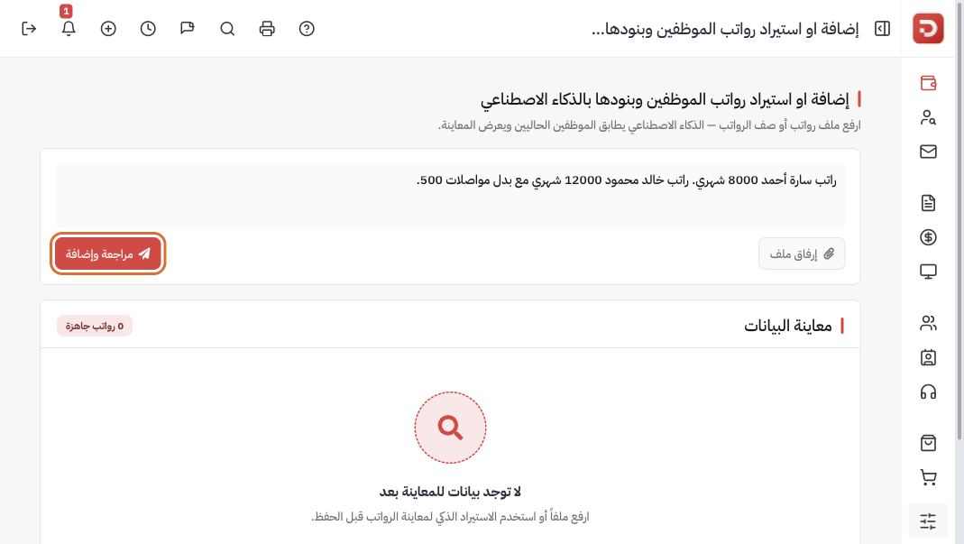Click the flag icon in top bar

[x=188, y=29]
